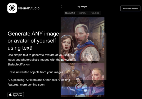Open the lower armored knight fantasy image
The image size is (142, 99).
coord(82,80)
